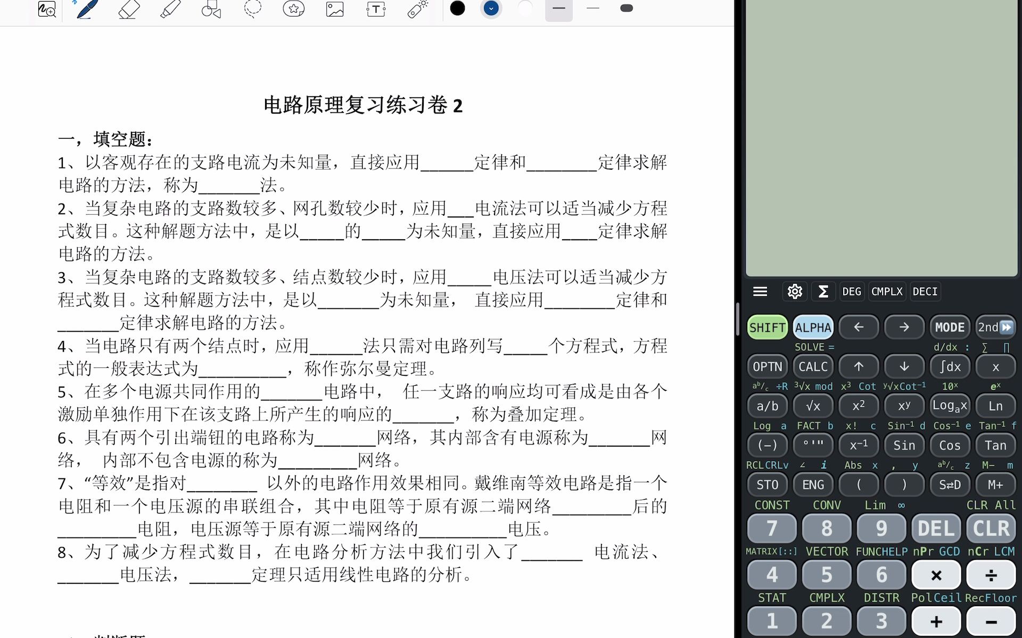Select the thickest pen stroke size
Image resolution: width=1022 pixels, height=638 pixels.
(x=627, y=9)
